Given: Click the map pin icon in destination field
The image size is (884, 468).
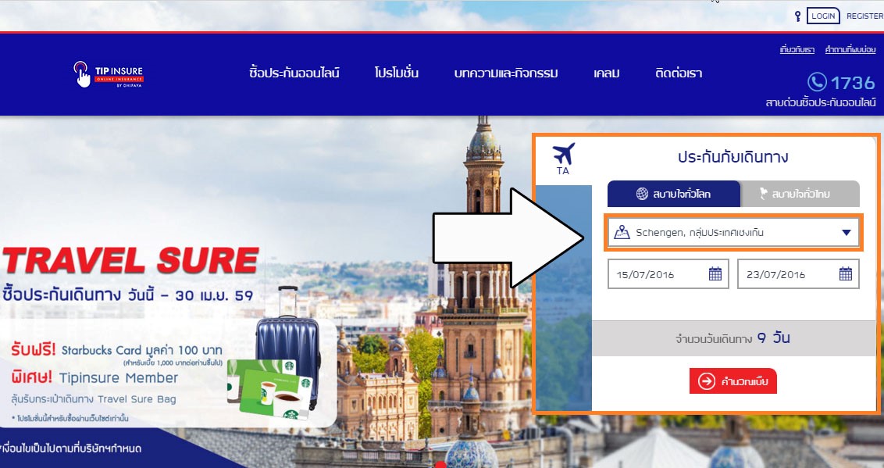Looking at the screenshot, I should click(622, 232).
